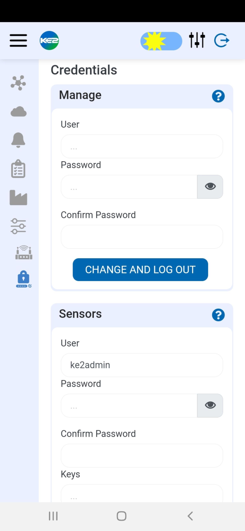This screenshot has width=245, height=531.
Task: Switch the day/night theme toggle
Action: point(161,40)
